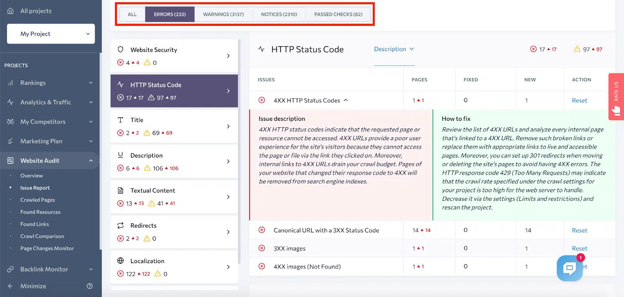Click the Backlink Monitor chain icon
Image resolution: width=624 pixels, height=297 pixels.
click(x=11, y=269)
